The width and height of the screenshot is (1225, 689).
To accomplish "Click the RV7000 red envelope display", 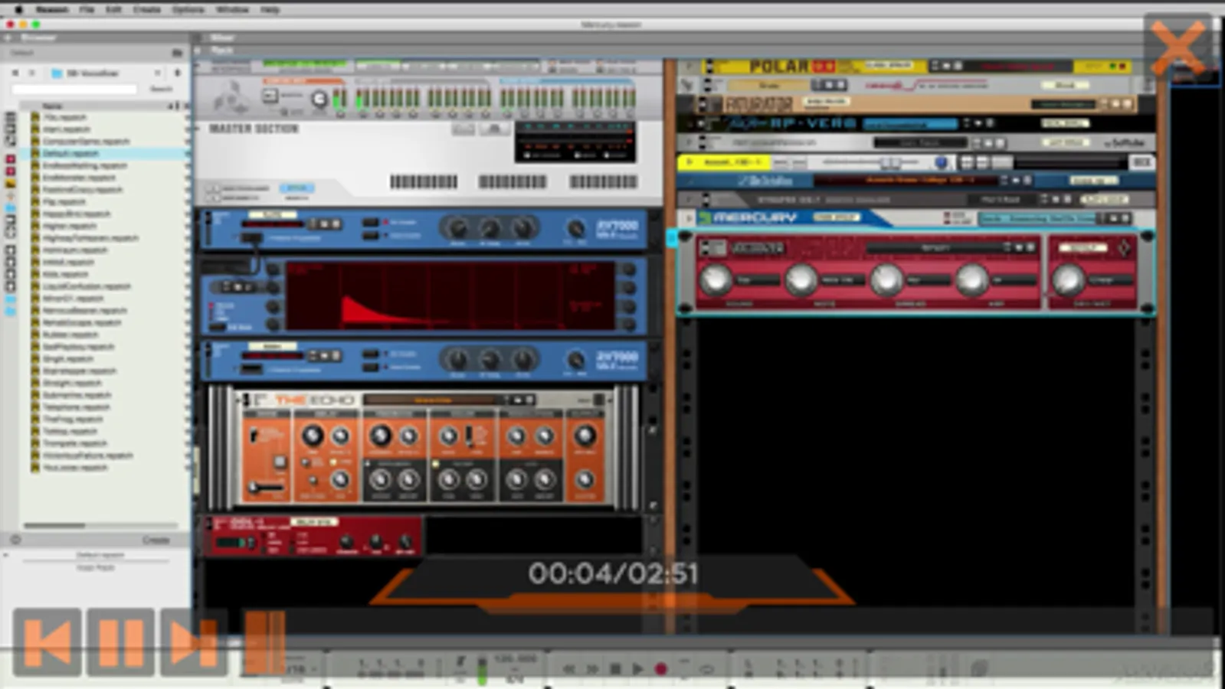I will click(x=450, y=296).
